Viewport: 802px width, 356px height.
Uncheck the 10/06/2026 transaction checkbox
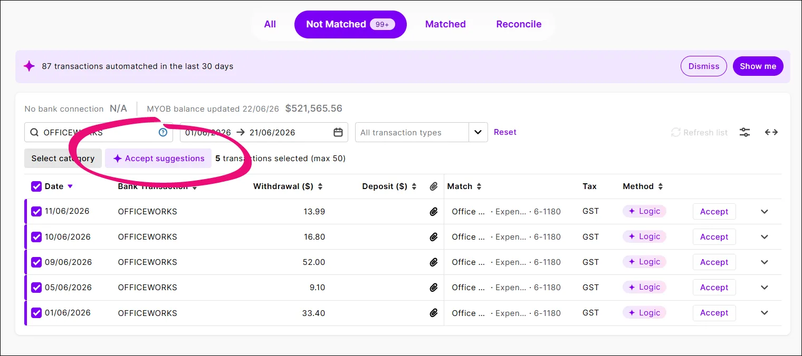[x=36, y=236]
